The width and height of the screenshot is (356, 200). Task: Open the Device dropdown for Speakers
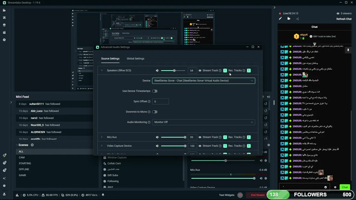(x=204, y=81)
